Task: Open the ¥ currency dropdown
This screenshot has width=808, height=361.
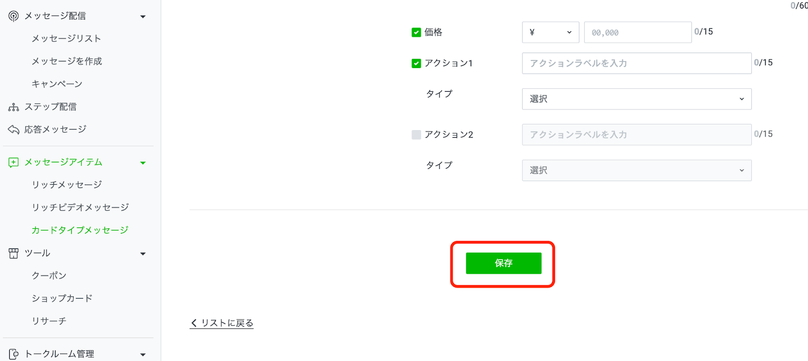Action: coord(550,32)
